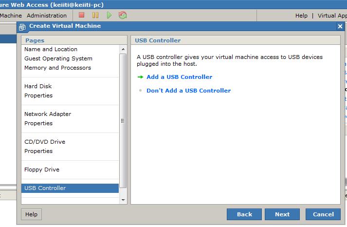The image size is (347, 227).
Task: Click the dialog Help button
Action: 31,214
